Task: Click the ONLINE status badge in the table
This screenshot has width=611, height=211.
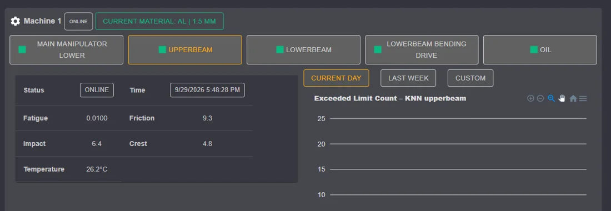Action: 97,90
